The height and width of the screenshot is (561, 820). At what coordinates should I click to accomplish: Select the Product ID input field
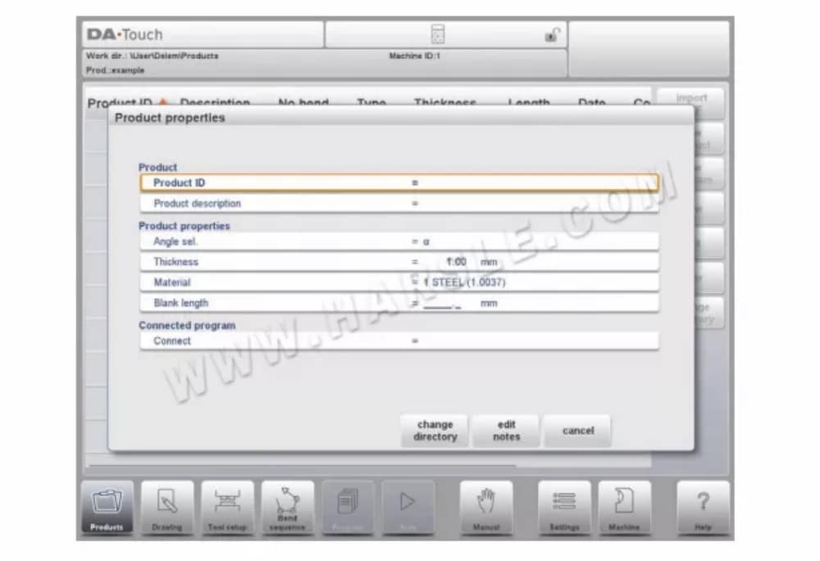coord(399,183)
